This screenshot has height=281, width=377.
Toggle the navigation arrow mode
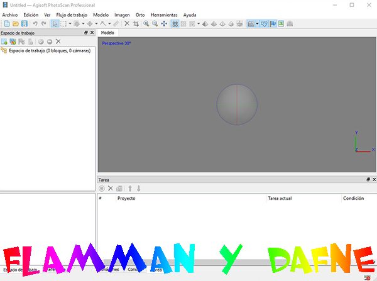click(55, 24)
